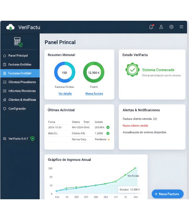Click the calculator shield sidebar icon

click(x=18, y=42)
